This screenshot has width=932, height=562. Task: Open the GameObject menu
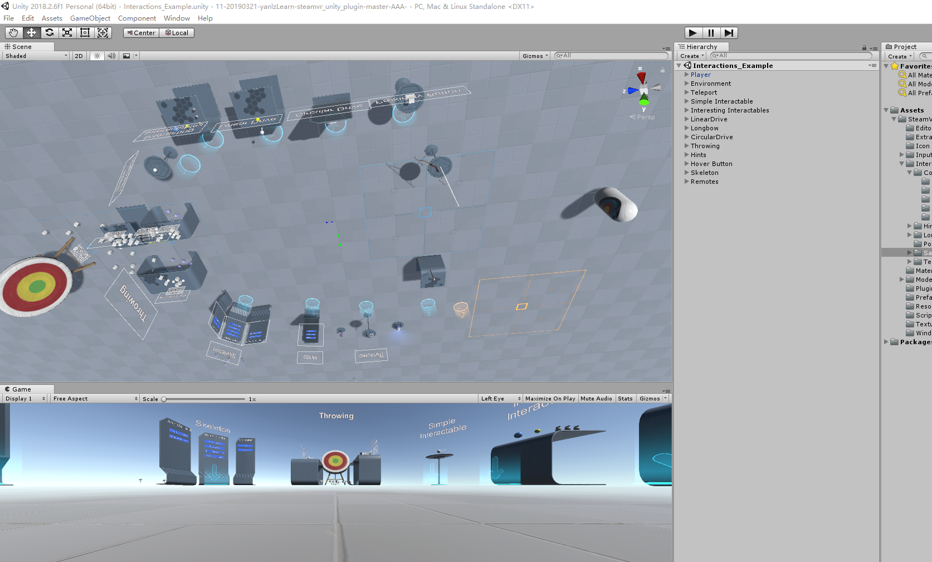[x=90, y=18]
